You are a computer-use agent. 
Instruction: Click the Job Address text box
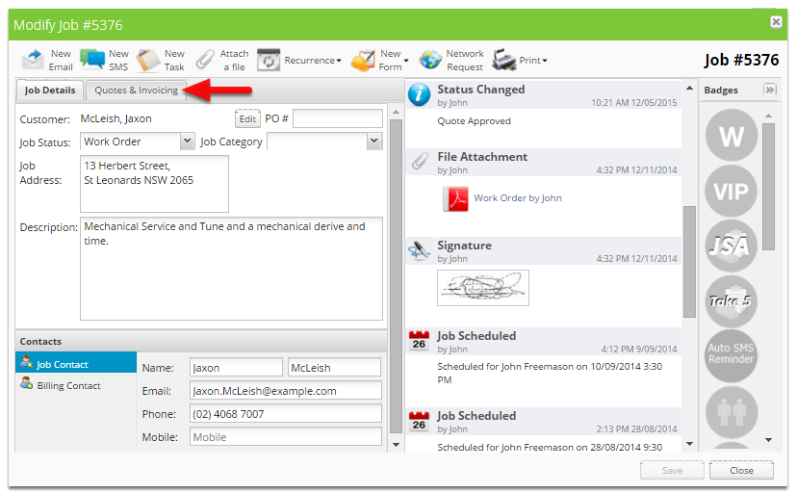point(154,184)
